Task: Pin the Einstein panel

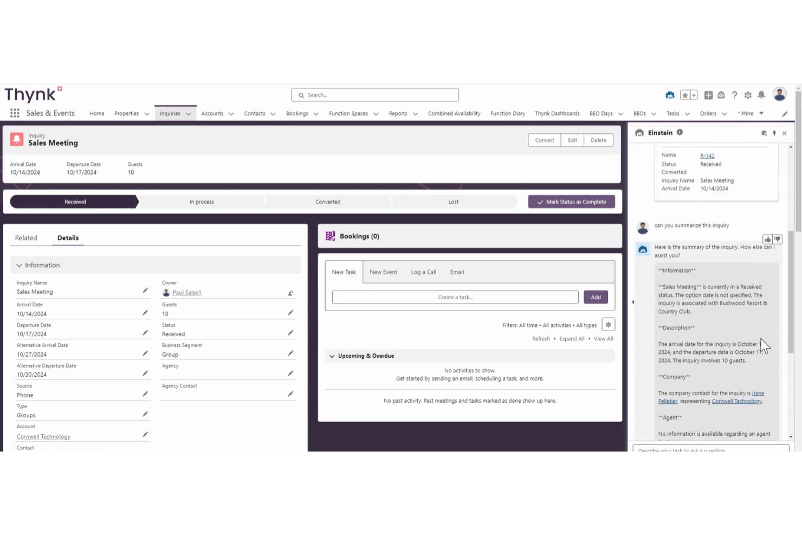Action: point(774,133)
